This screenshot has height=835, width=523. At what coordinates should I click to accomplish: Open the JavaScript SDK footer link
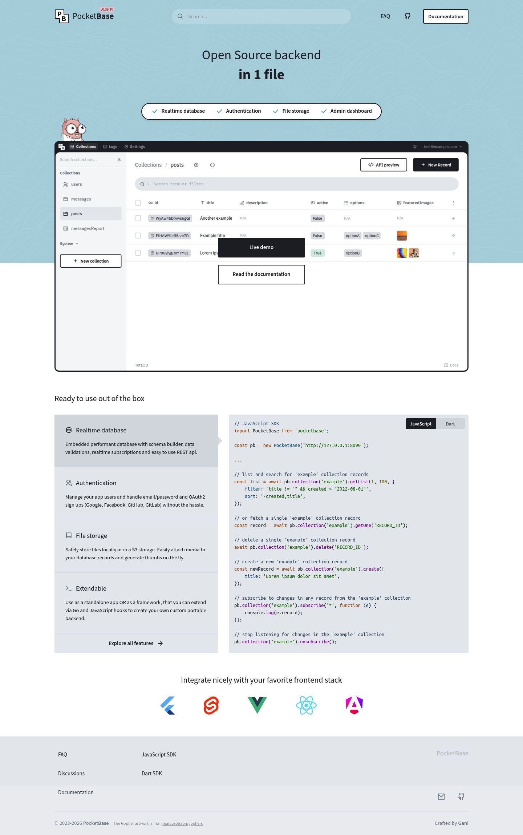click(159, 755)
